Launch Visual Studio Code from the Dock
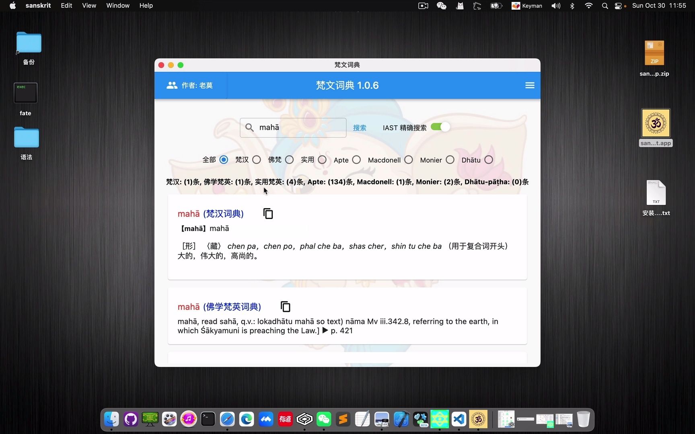Image resolution: width=695 pixels, height=434 pixels. tap(459, 419)
